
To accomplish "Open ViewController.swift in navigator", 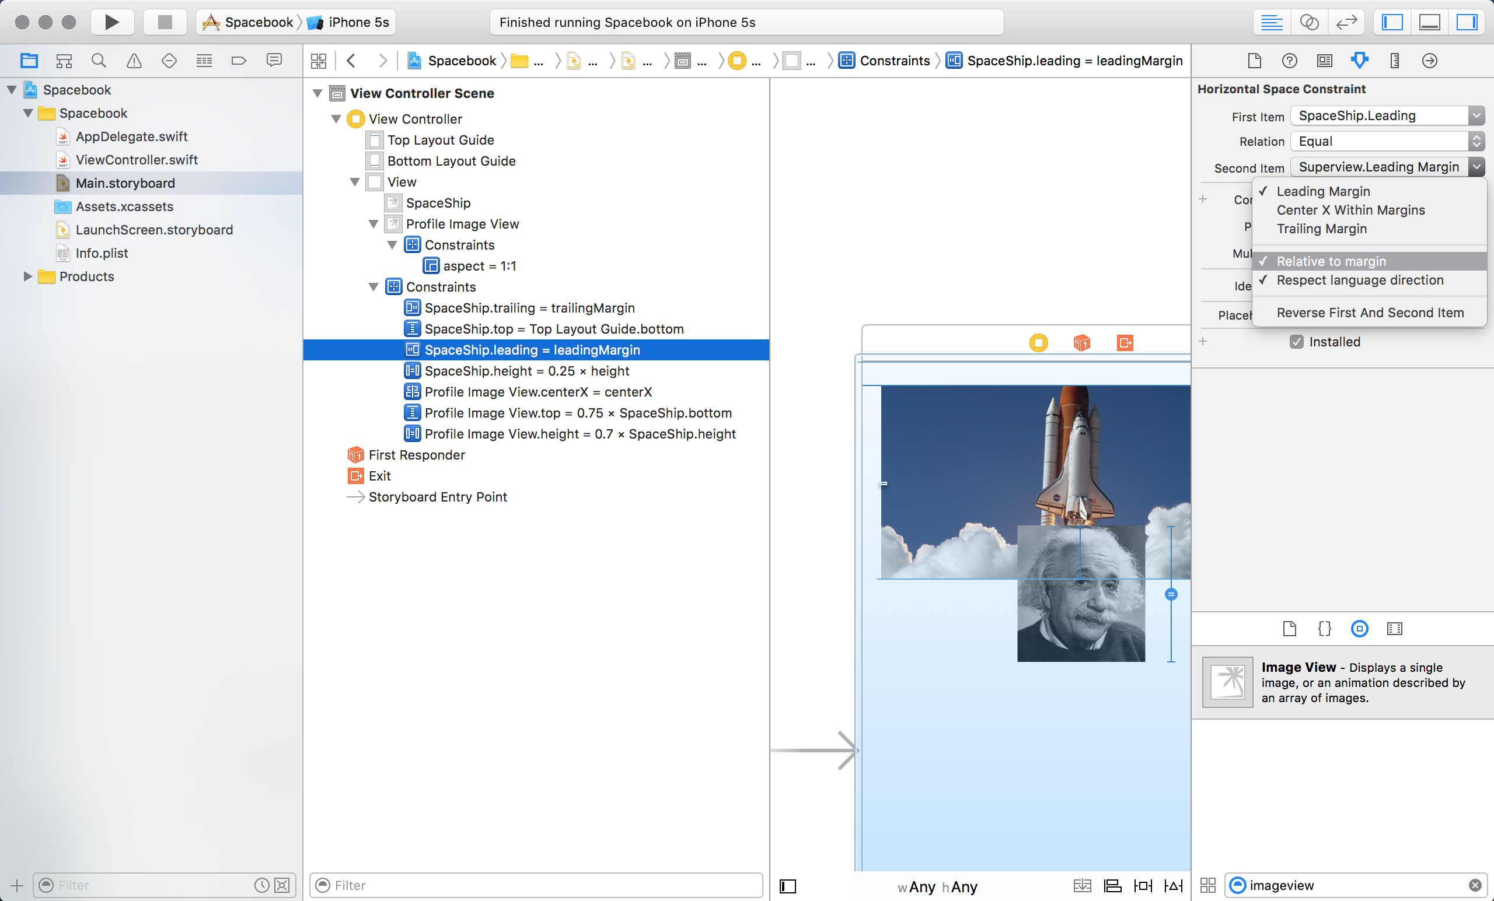I will [x=137, y=160].
